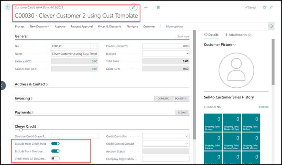The width and height of the screenshot is (282, 165).
Task: Open the Process menu
Action: point(20,26)
